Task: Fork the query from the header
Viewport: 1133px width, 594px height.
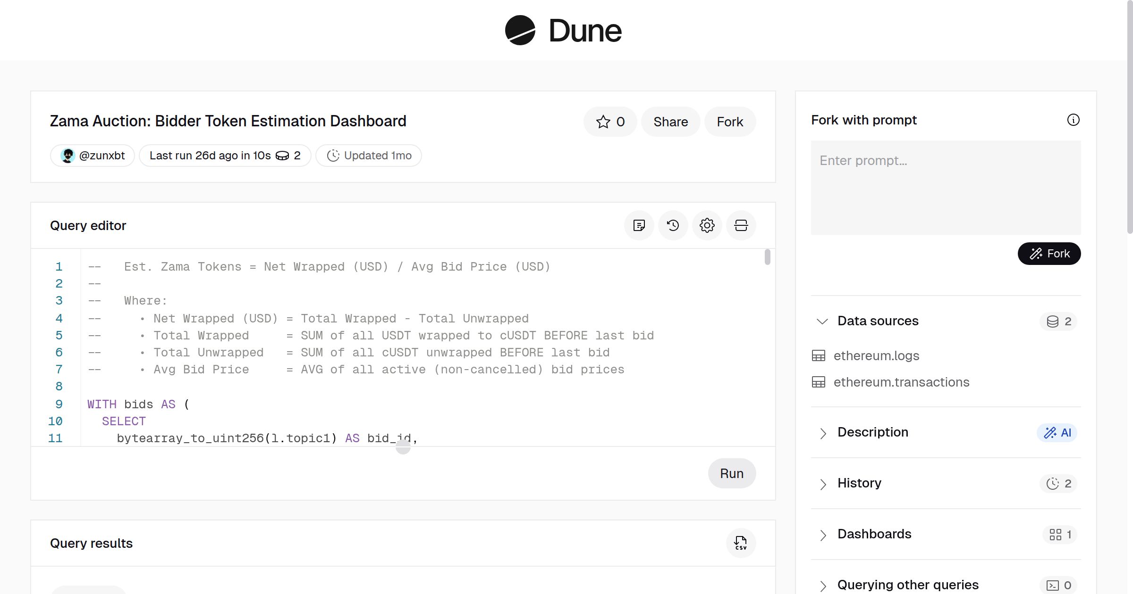Action: [730, 122]
